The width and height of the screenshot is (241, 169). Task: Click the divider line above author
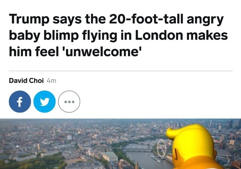click(x=120, y=71)
